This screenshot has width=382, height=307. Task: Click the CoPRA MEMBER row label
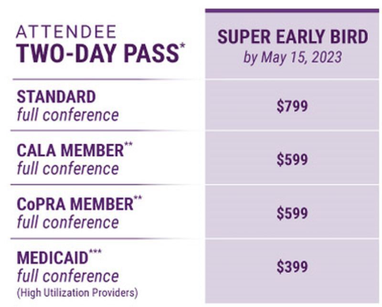click(75, 204)
